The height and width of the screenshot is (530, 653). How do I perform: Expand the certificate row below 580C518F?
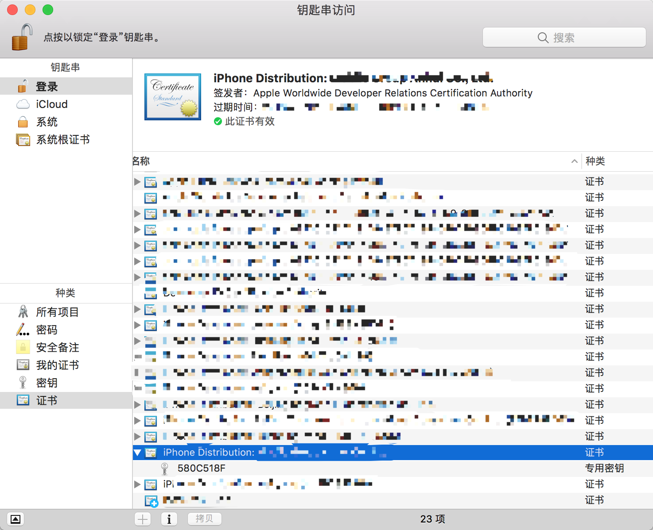[137, 484]
